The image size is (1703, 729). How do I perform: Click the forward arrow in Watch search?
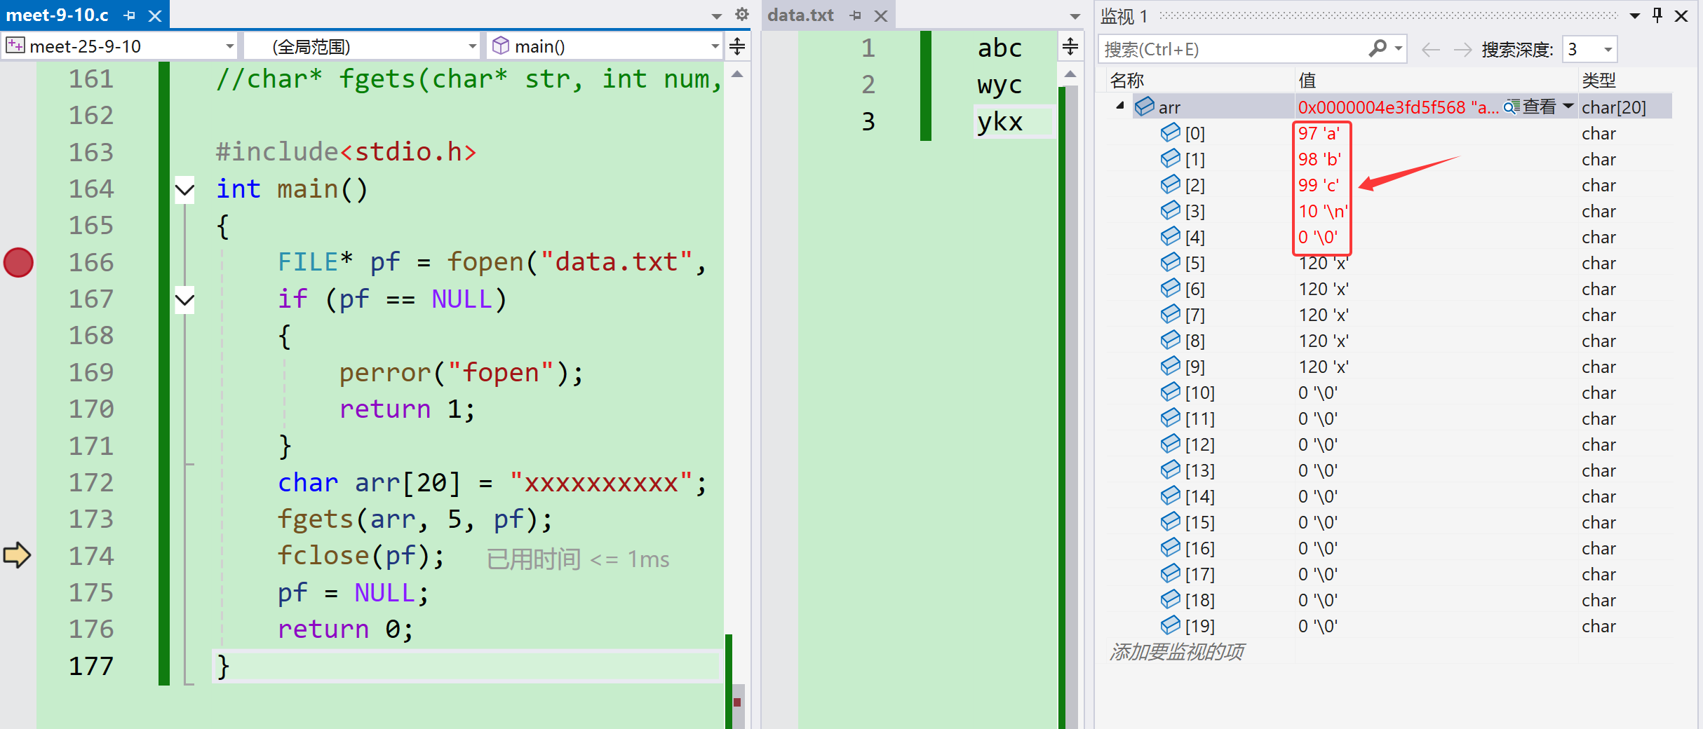1462,49
